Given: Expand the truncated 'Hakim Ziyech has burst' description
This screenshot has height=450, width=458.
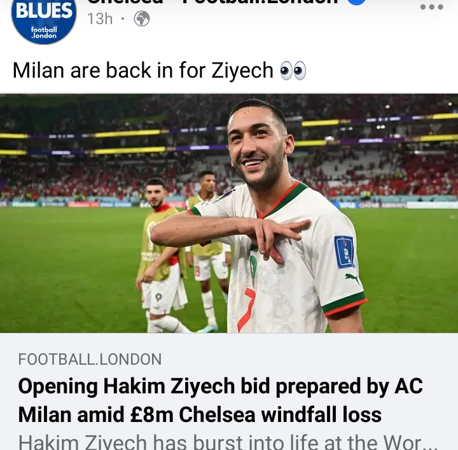Looking at the screenshot, I should point(228,443).
